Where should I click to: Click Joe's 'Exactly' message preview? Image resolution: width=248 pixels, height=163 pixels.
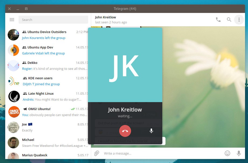point(27,130)
